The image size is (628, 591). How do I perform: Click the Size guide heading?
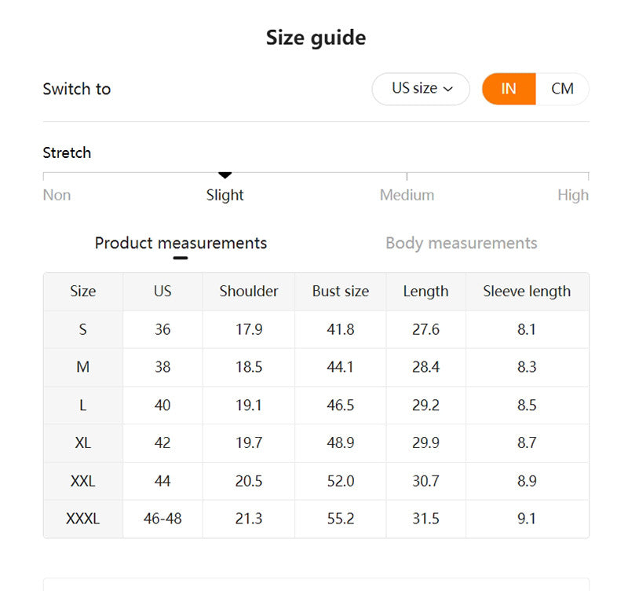[x=316, y=37]
